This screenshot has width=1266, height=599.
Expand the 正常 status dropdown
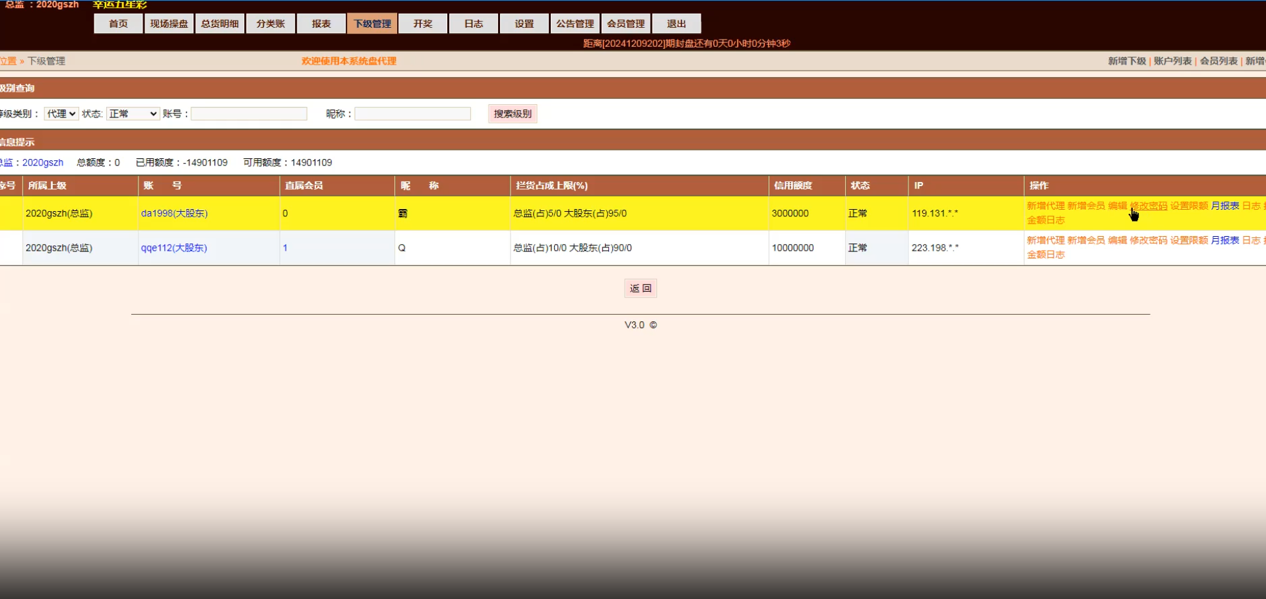(133, 113)
